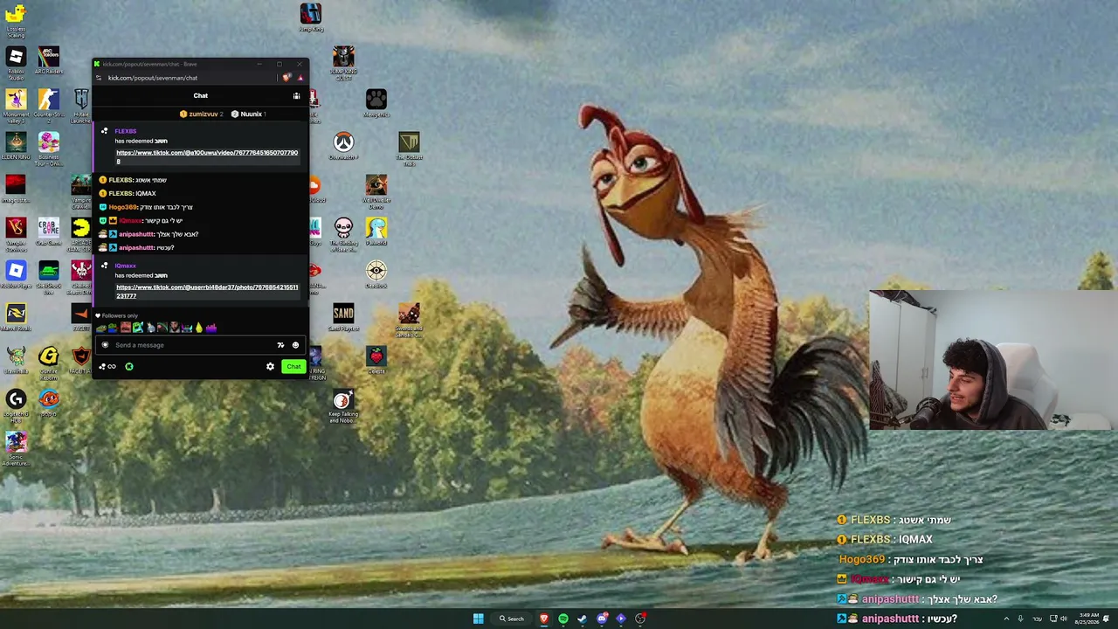Viewport: 1118px width, 629px height.
Task: Launch Jump King from the desktop
Action: click(311, 17)
